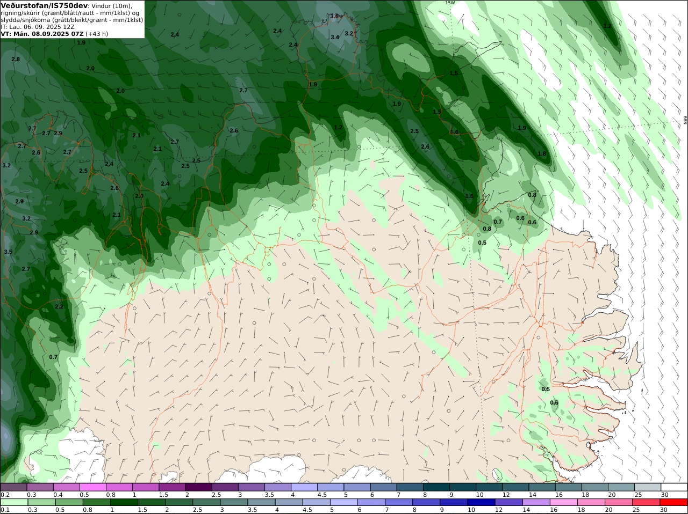
Task: Click the pale green 0.1 swatch in lower legend
Action: [x=13, y=502]
